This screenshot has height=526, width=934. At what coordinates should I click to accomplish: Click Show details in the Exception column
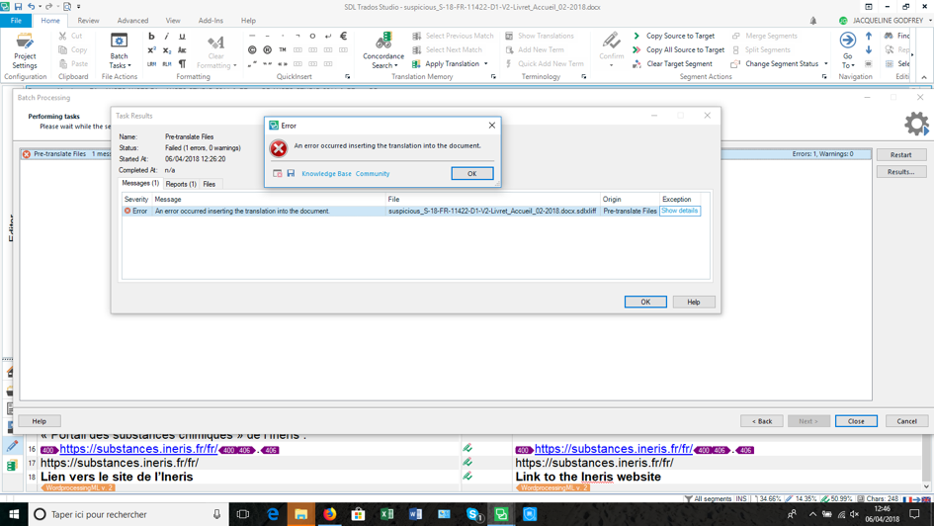tap(679, 211)
